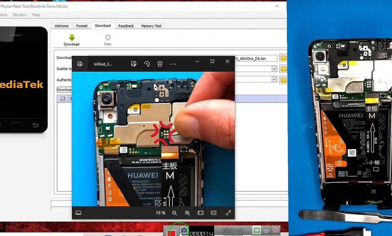Image resolution: width=392 pixels, height=236 pixels.
Task: Toggle the filmstrip icon at bottom-left of viewer
Action: coord(78,213)
